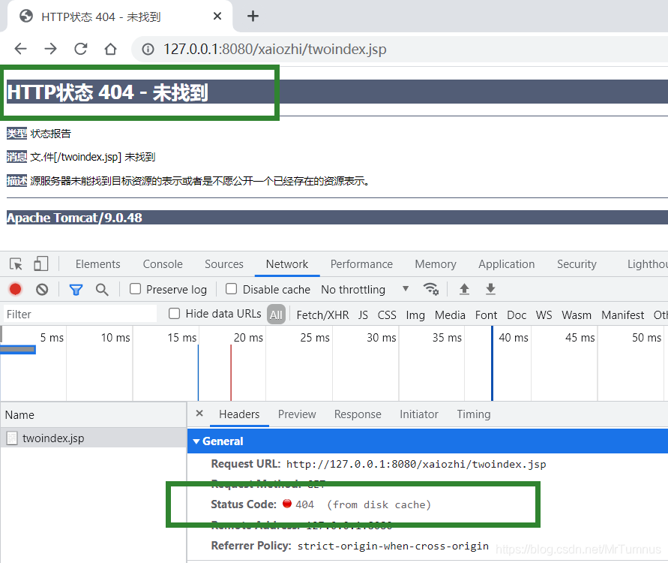Stop recording network log

(x=15, y=290)
